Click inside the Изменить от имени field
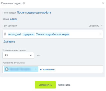106x91 pixels. pos(53,69)
